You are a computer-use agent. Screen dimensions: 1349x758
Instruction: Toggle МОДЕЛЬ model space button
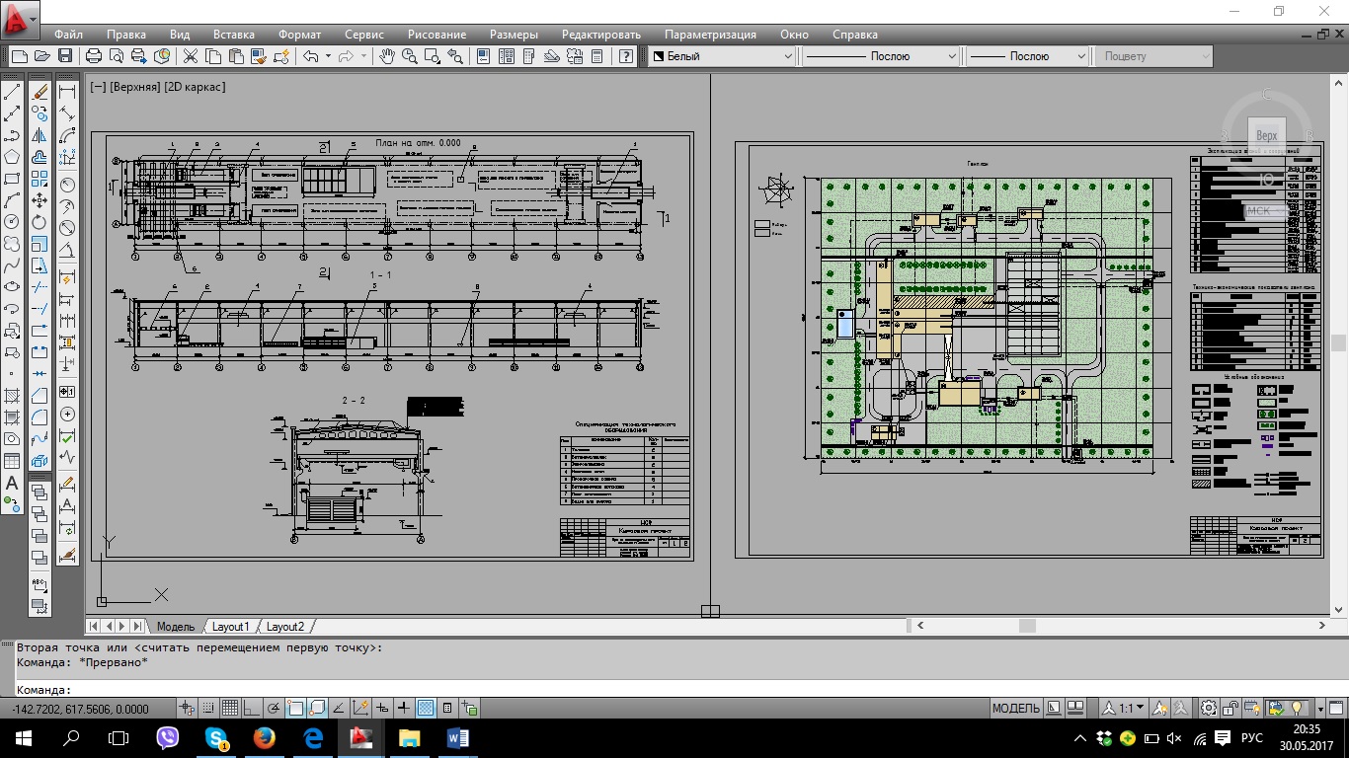[1015, 708]
